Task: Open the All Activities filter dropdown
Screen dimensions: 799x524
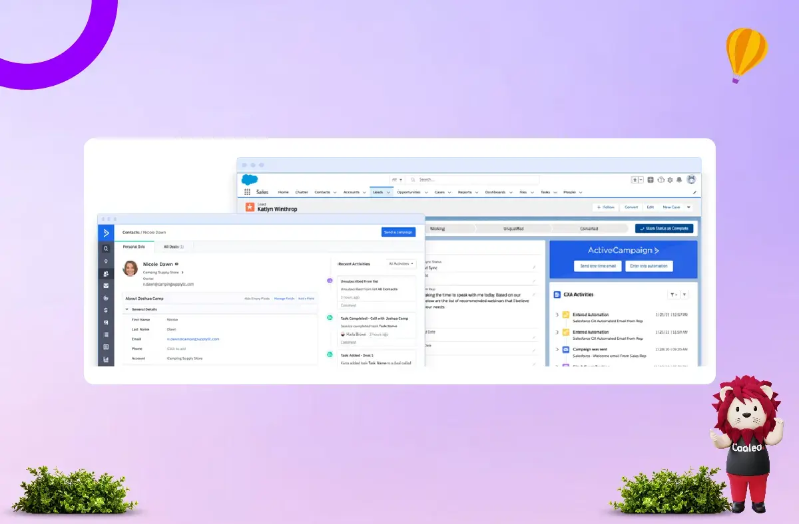Action: pyautogui.click(x=401, y=263)
